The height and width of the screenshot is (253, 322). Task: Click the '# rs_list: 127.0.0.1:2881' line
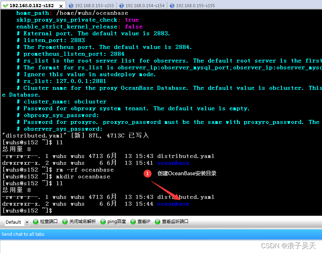click(x=61, y=81)
